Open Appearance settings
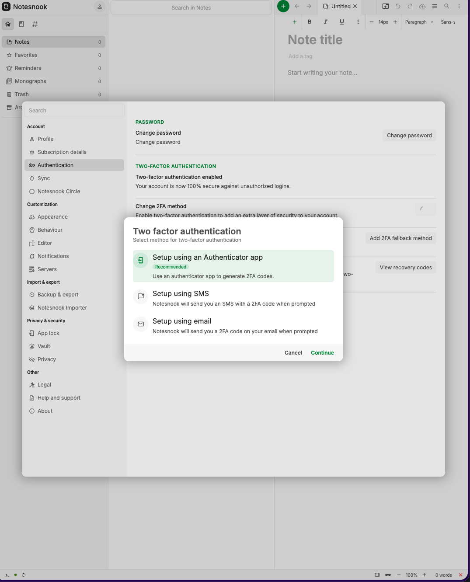 (x=74, y=217)
